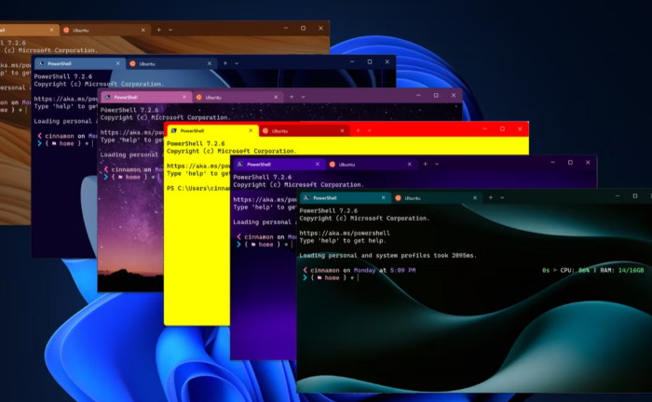Screen dimensions: 652x402
Task: Add a new tab in the red-titled yellow window
Action: pyautogui.click(x=358, y=130)
